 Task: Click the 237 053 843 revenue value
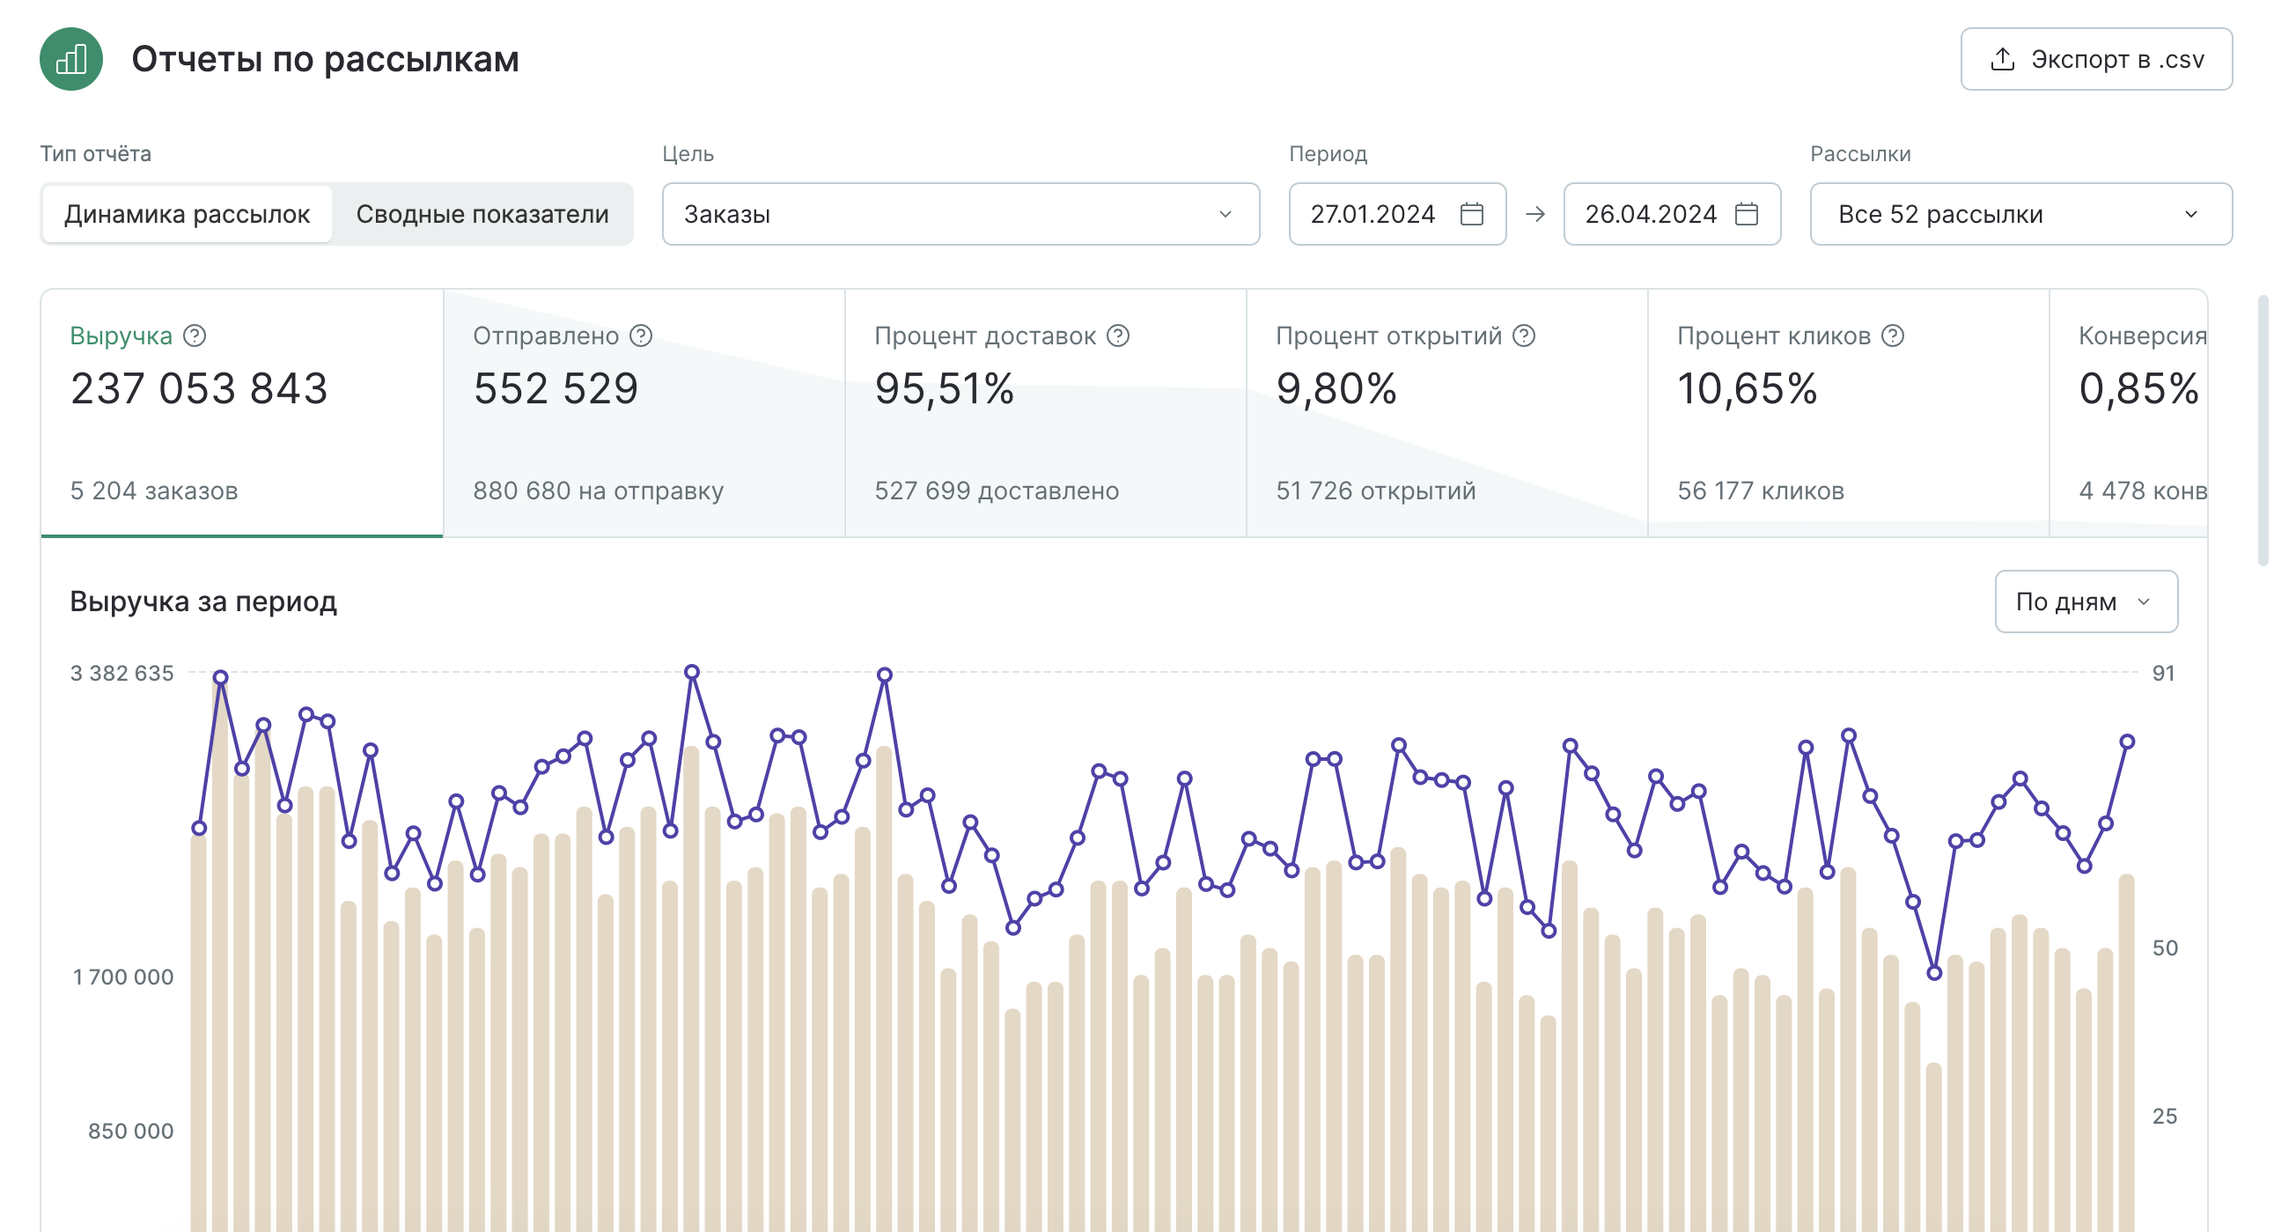(200, 388)
